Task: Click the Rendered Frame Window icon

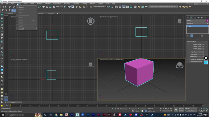Action: click(x=143, y=7)
